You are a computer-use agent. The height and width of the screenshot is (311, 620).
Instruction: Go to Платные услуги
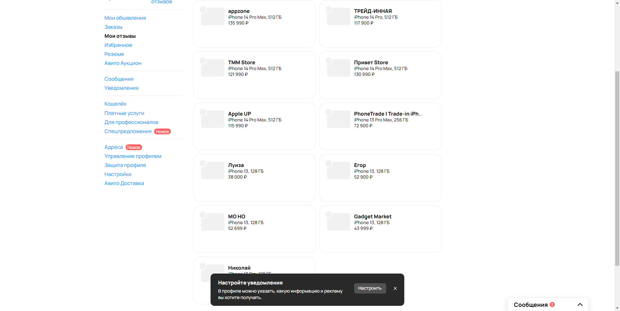[x=124, y=113]
